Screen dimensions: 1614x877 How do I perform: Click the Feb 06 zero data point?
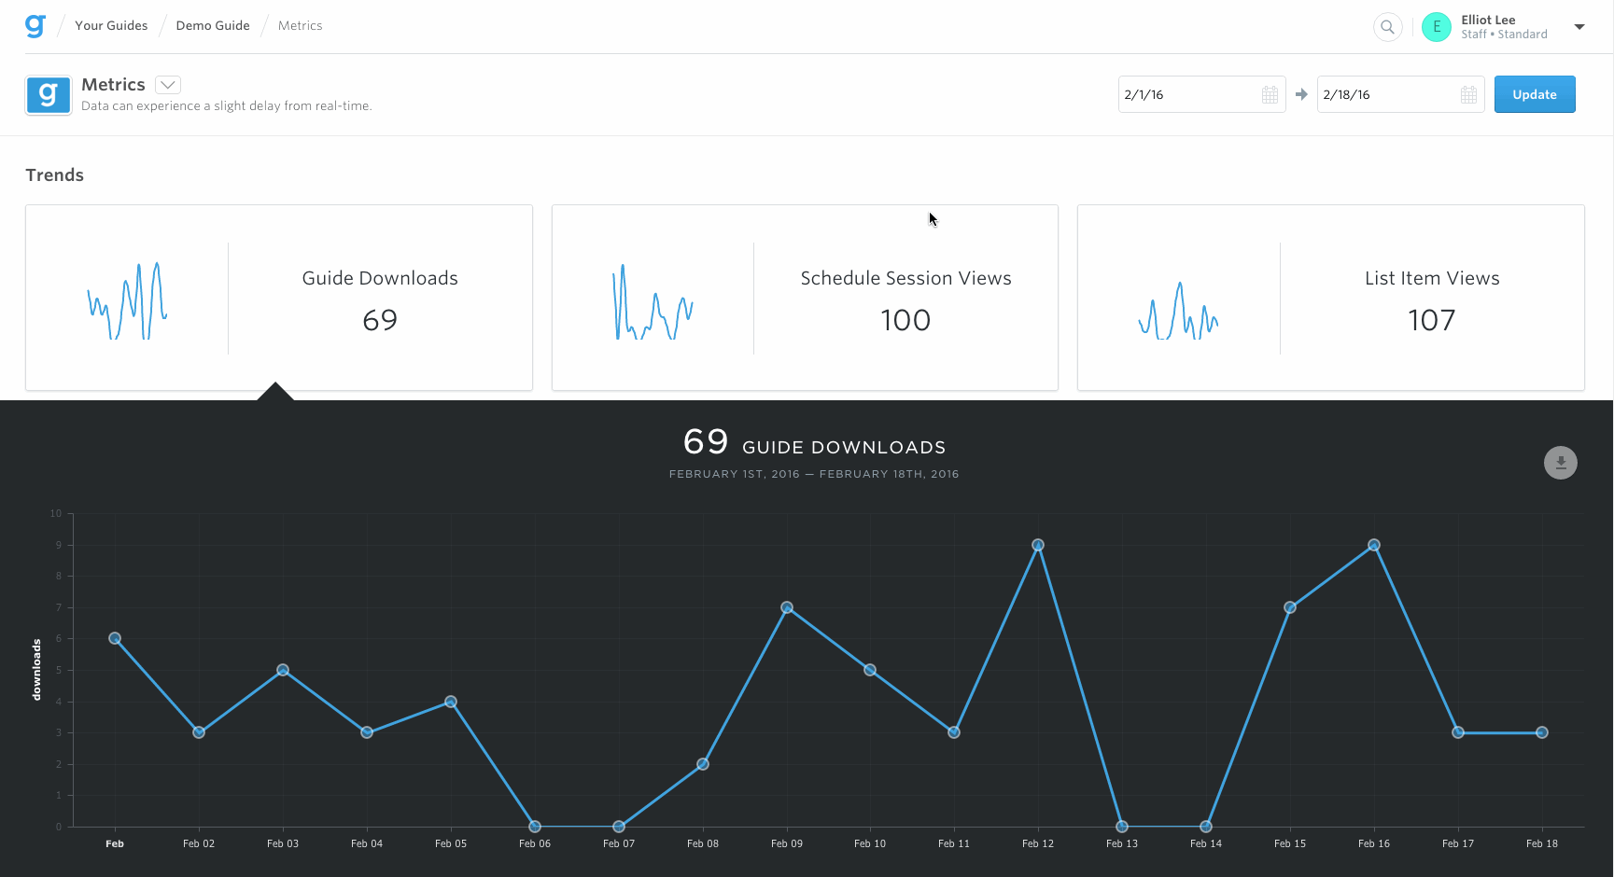pyautogui.click(x=535, y=827)
